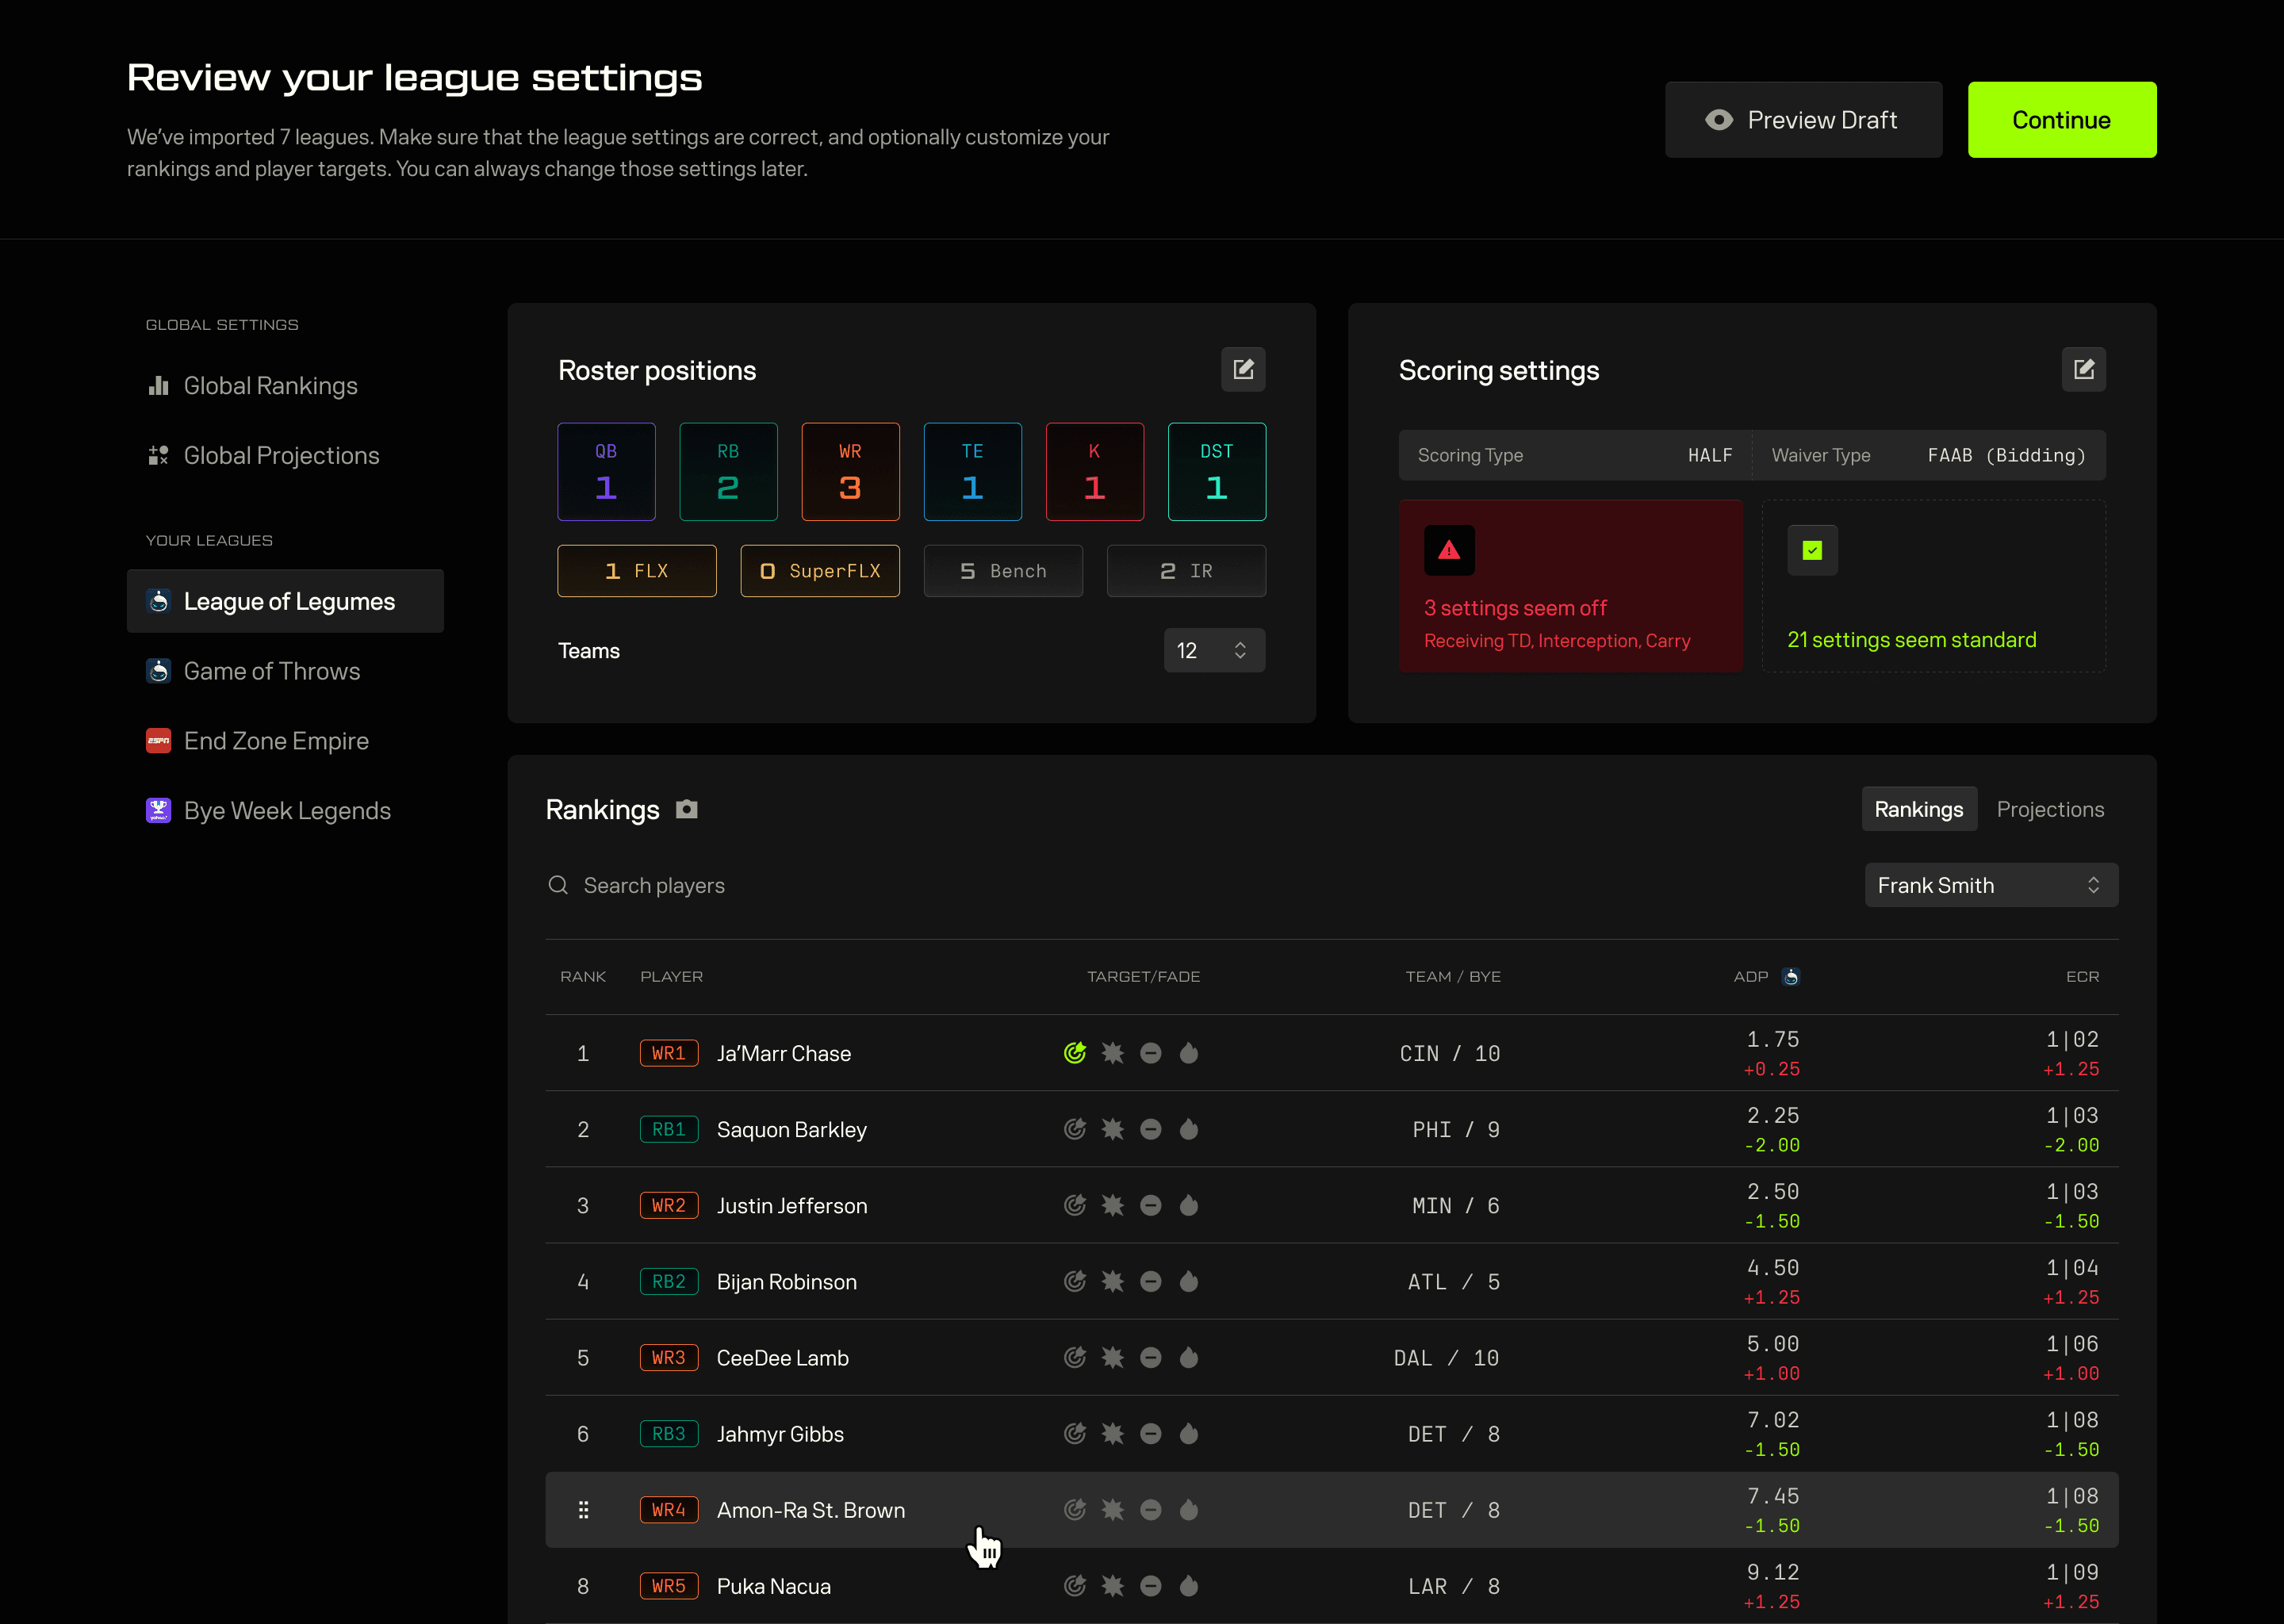Click the Preview Draft eye button
The height and width of the screenshot is (1624, 2284).
pos(1803,120)
